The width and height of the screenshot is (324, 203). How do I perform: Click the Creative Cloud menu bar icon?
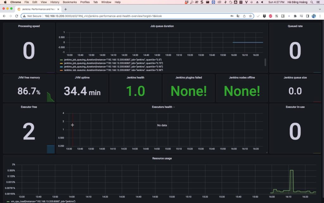(x=219, y=2)
